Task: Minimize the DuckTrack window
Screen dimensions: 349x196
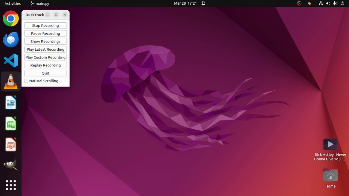Action: coord(48,15)
